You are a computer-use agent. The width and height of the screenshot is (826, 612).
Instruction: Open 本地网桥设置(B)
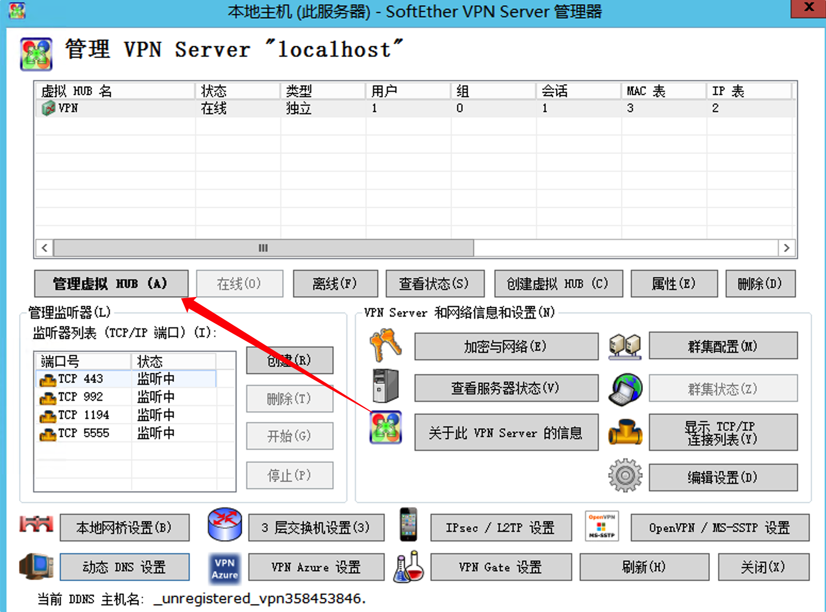coord(125,528)
